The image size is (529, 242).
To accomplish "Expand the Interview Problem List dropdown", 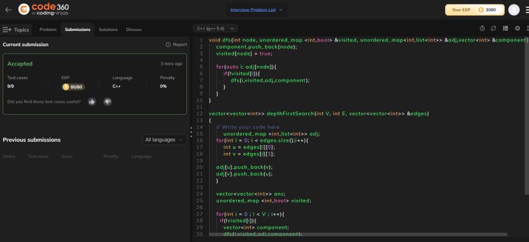I will (257, 10).
